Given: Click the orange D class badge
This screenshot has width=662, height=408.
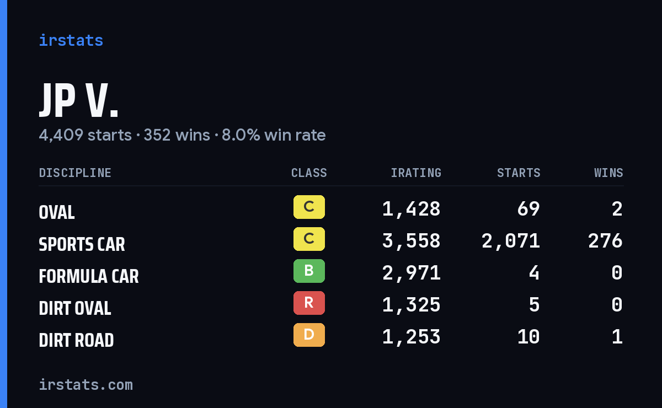Looking at the screenshot, I should point(309,335).
